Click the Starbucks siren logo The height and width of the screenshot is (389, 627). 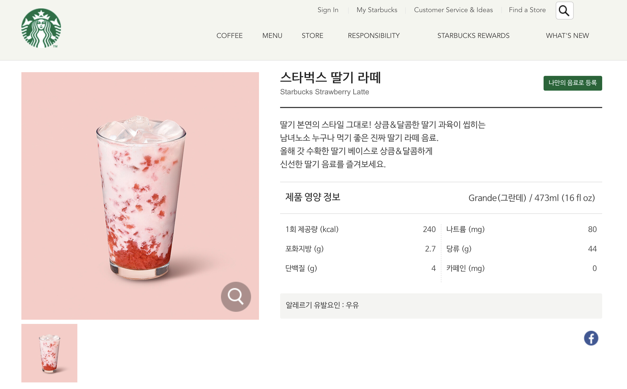(x=41, y=28)
